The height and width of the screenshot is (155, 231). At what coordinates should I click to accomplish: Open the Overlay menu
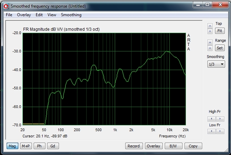24,15
